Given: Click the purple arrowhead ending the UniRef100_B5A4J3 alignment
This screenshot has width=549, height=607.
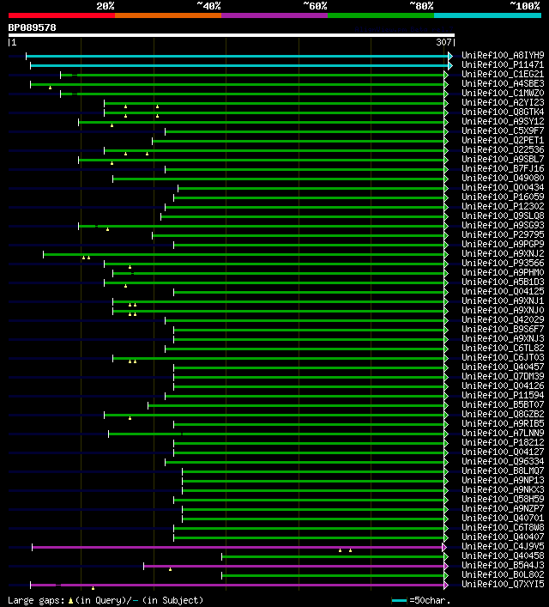Looking at the screenshot, I should 446,566.
